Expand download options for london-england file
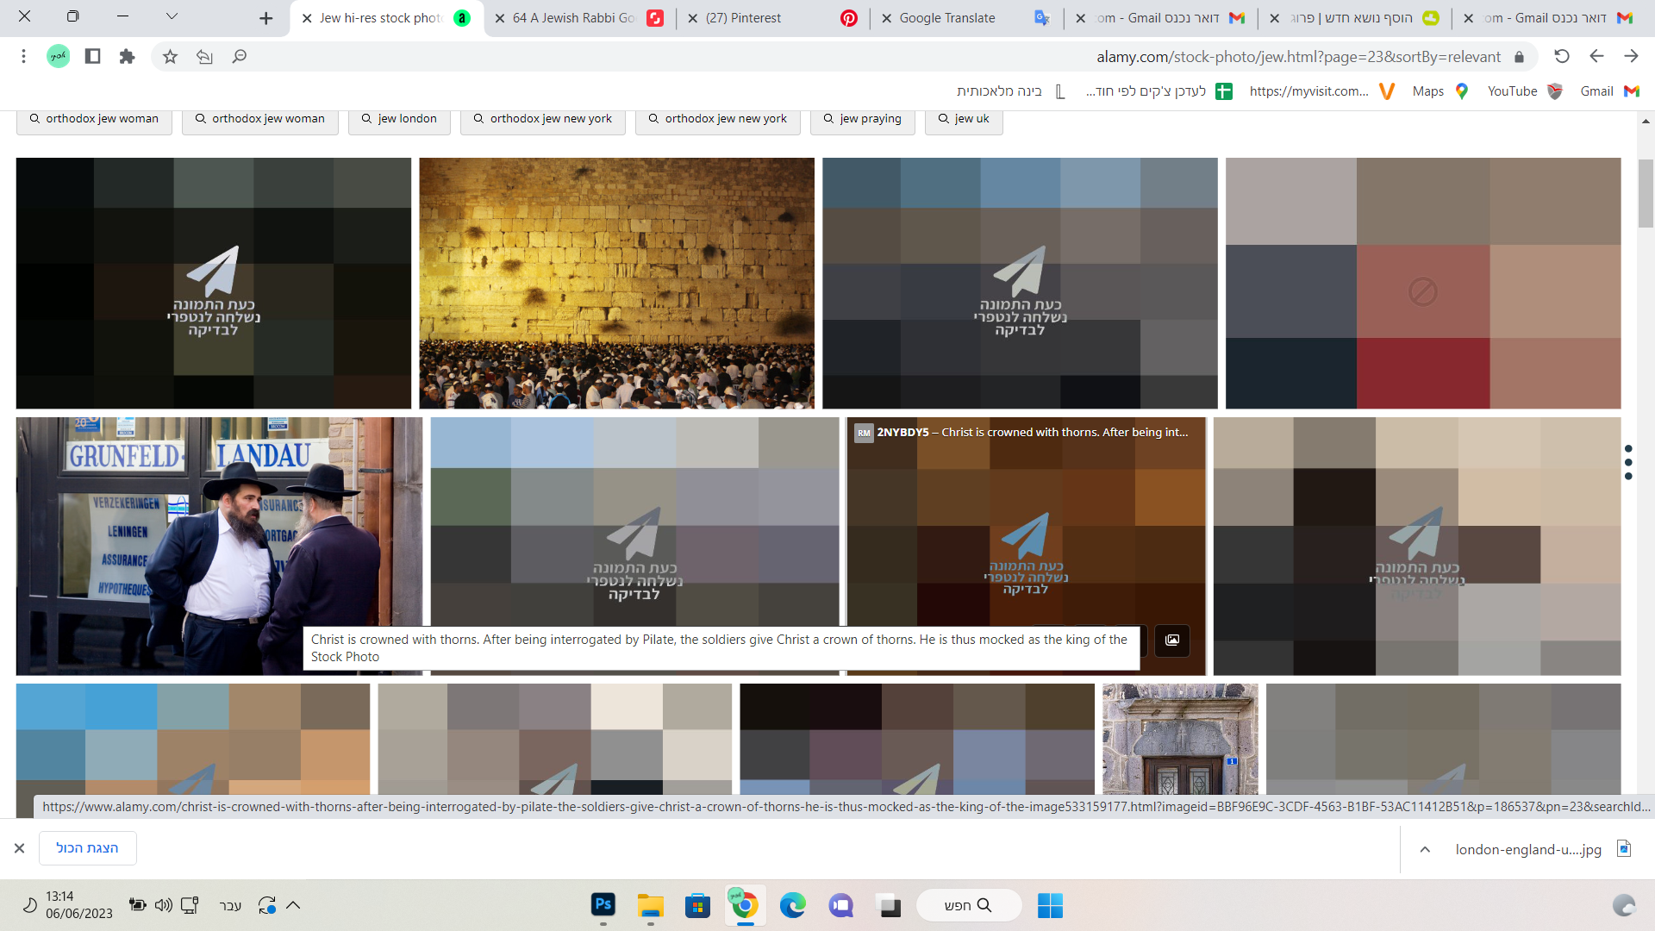Image resolution: width=1655 pixels, height=931 pixels. (1425, 849)
